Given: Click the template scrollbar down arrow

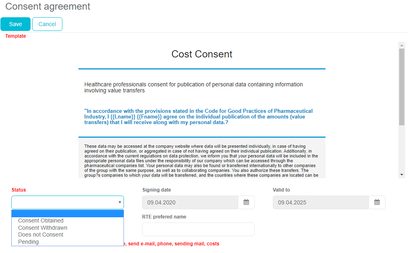Looking at the screenshot, I should (x=402, y=175).
